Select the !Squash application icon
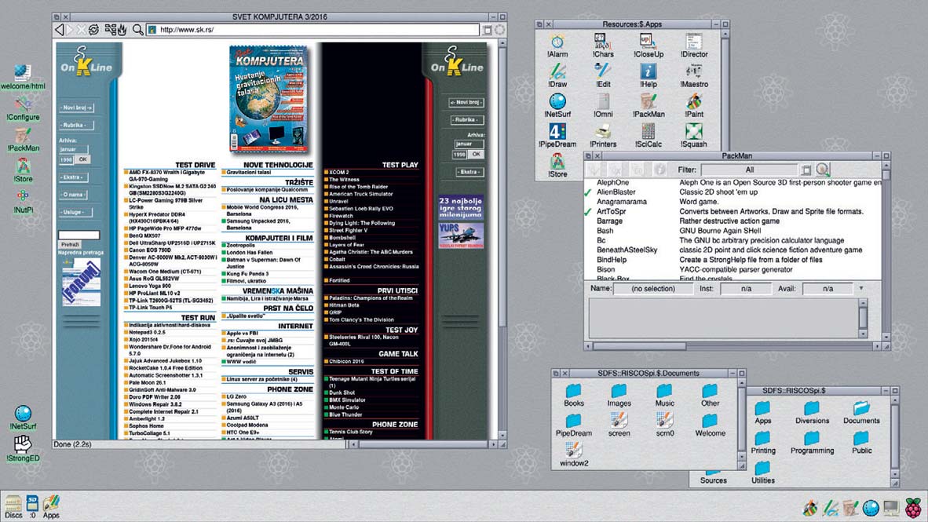Viewport: 928px width, 522px height. (693, 136)
